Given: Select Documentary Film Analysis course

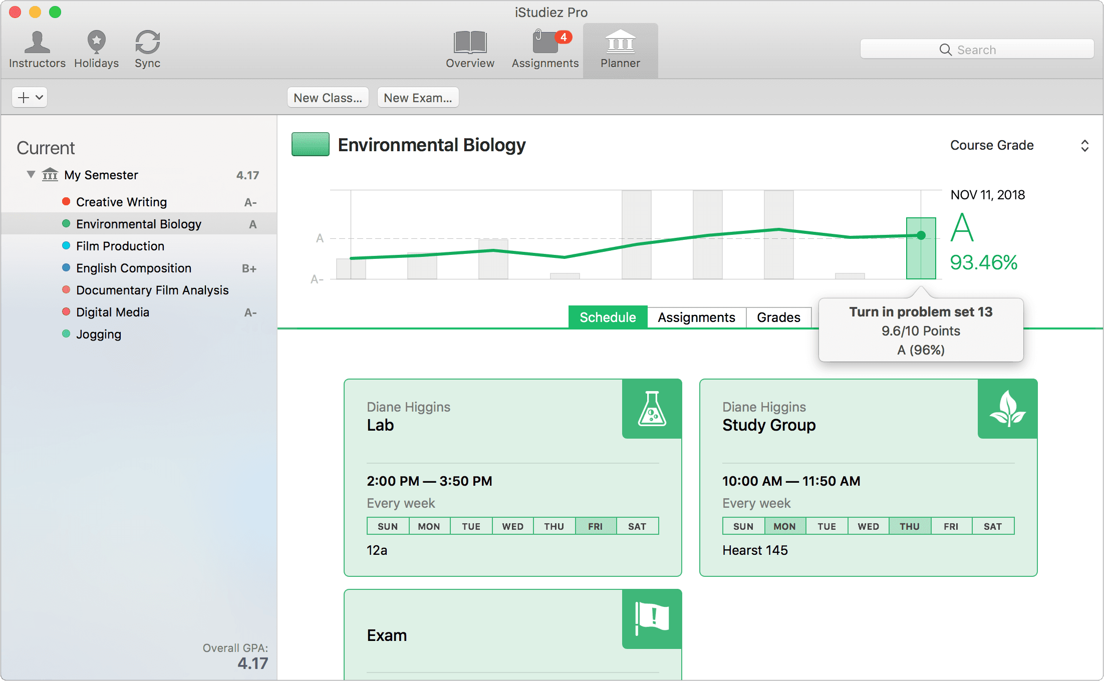Looking at the screenshot, I should (139, 290).
